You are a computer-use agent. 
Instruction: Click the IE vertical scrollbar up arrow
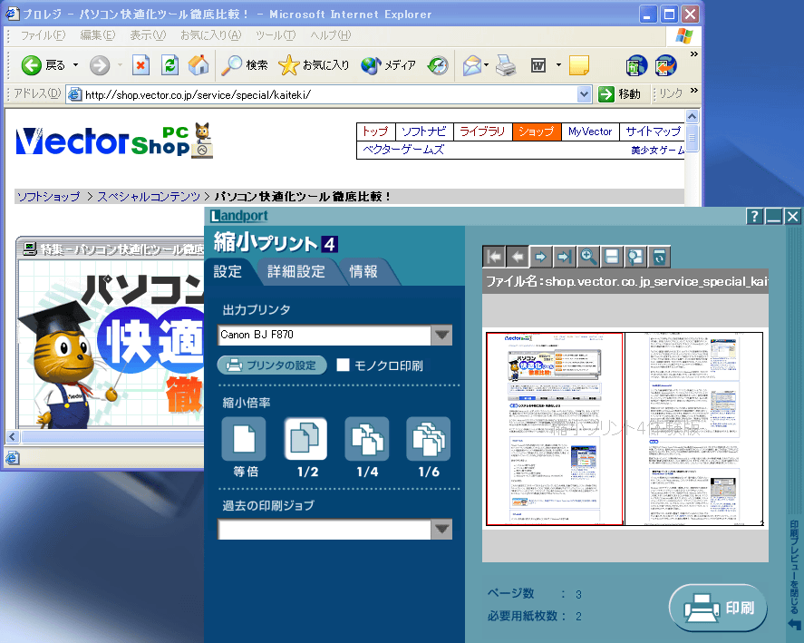point(692,117)
